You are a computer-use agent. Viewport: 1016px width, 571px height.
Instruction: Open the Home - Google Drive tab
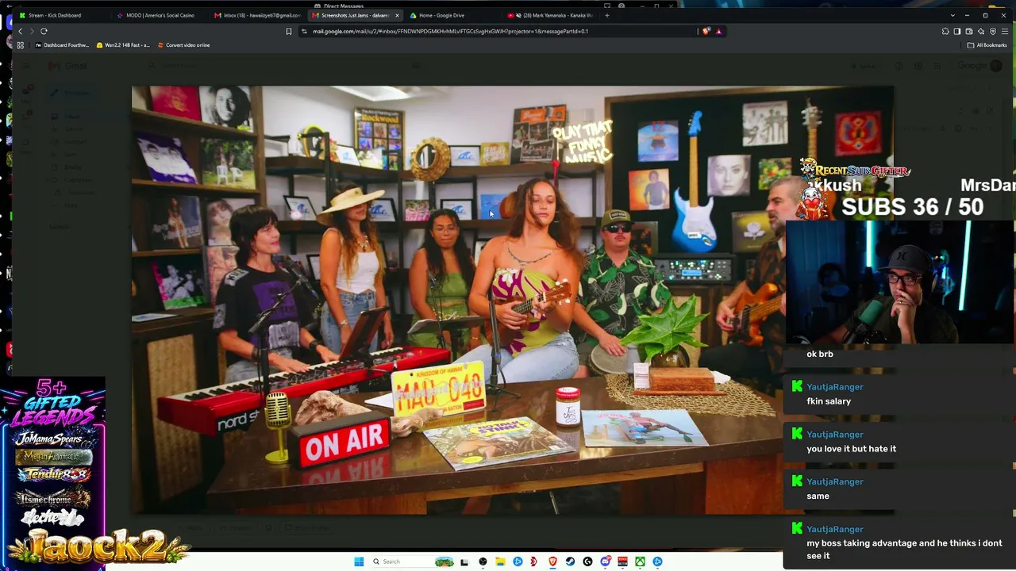click(452, 15)
